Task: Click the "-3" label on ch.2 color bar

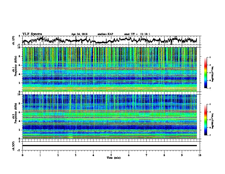Action: pos(209,104)
